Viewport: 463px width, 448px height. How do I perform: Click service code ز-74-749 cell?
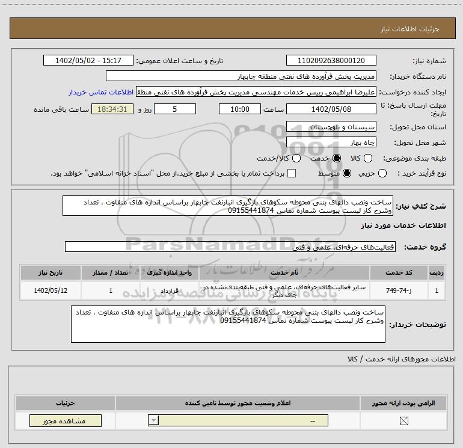(399, 290)
